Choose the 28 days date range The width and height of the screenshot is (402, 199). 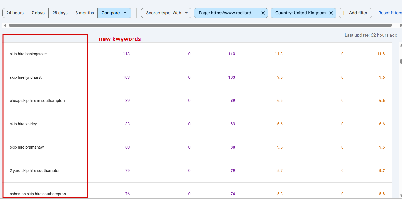click(x=60, y=13)
